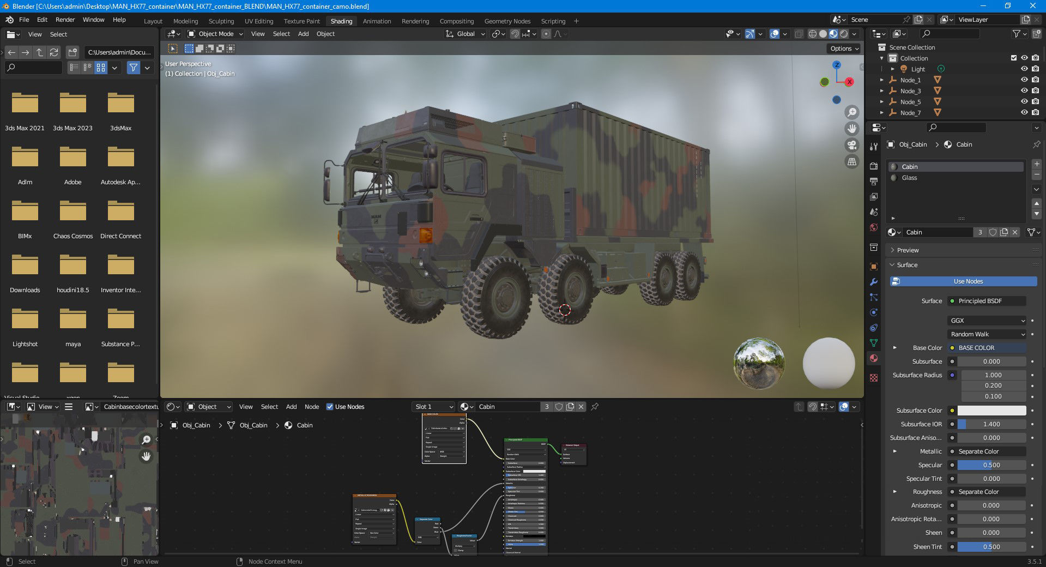Open the Render properties tab

tap(874, 166)
